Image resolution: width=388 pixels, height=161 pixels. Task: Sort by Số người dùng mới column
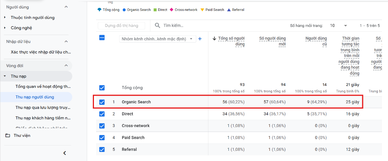click(272, 41)
